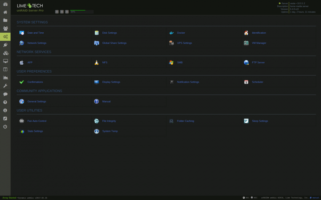
Task: Click the AFP apple icon
Action: pos(22,62)
